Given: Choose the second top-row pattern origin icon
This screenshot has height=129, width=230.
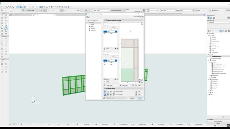Looking at the screenshot, I should click(108, 92).
